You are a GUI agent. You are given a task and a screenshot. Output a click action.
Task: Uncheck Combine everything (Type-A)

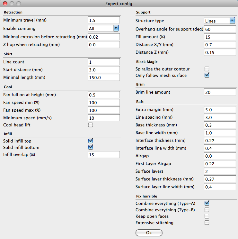point(207,203)
